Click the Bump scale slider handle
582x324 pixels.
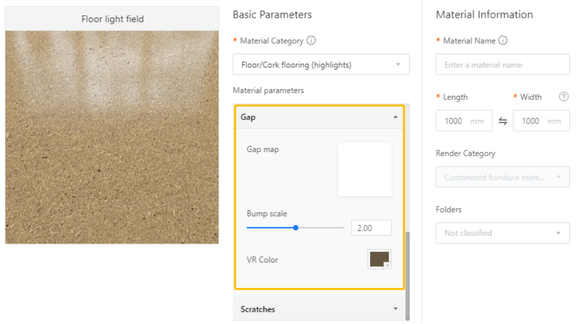point(296,228)
